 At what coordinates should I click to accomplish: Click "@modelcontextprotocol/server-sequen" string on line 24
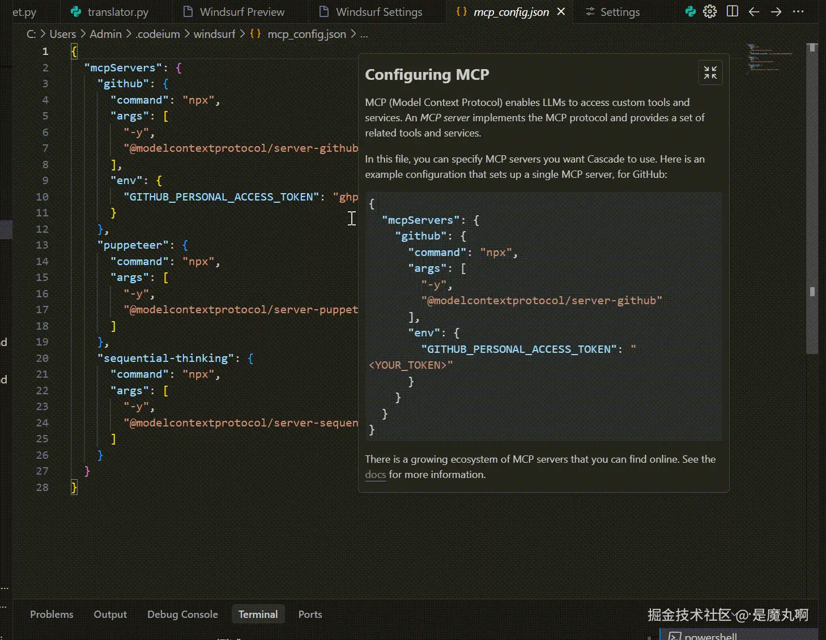(241, 423)
